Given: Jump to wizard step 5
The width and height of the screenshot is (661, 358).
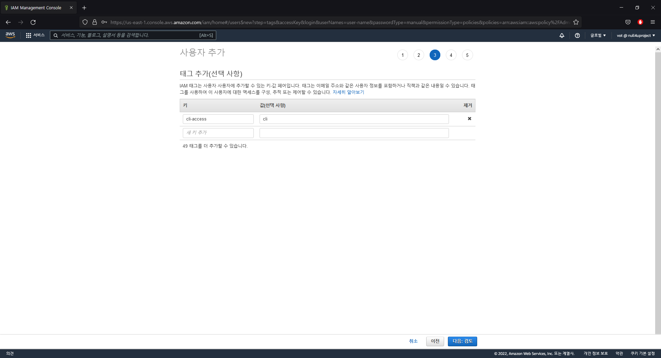Looking at the screenshot, I should (x=467, y=55).
